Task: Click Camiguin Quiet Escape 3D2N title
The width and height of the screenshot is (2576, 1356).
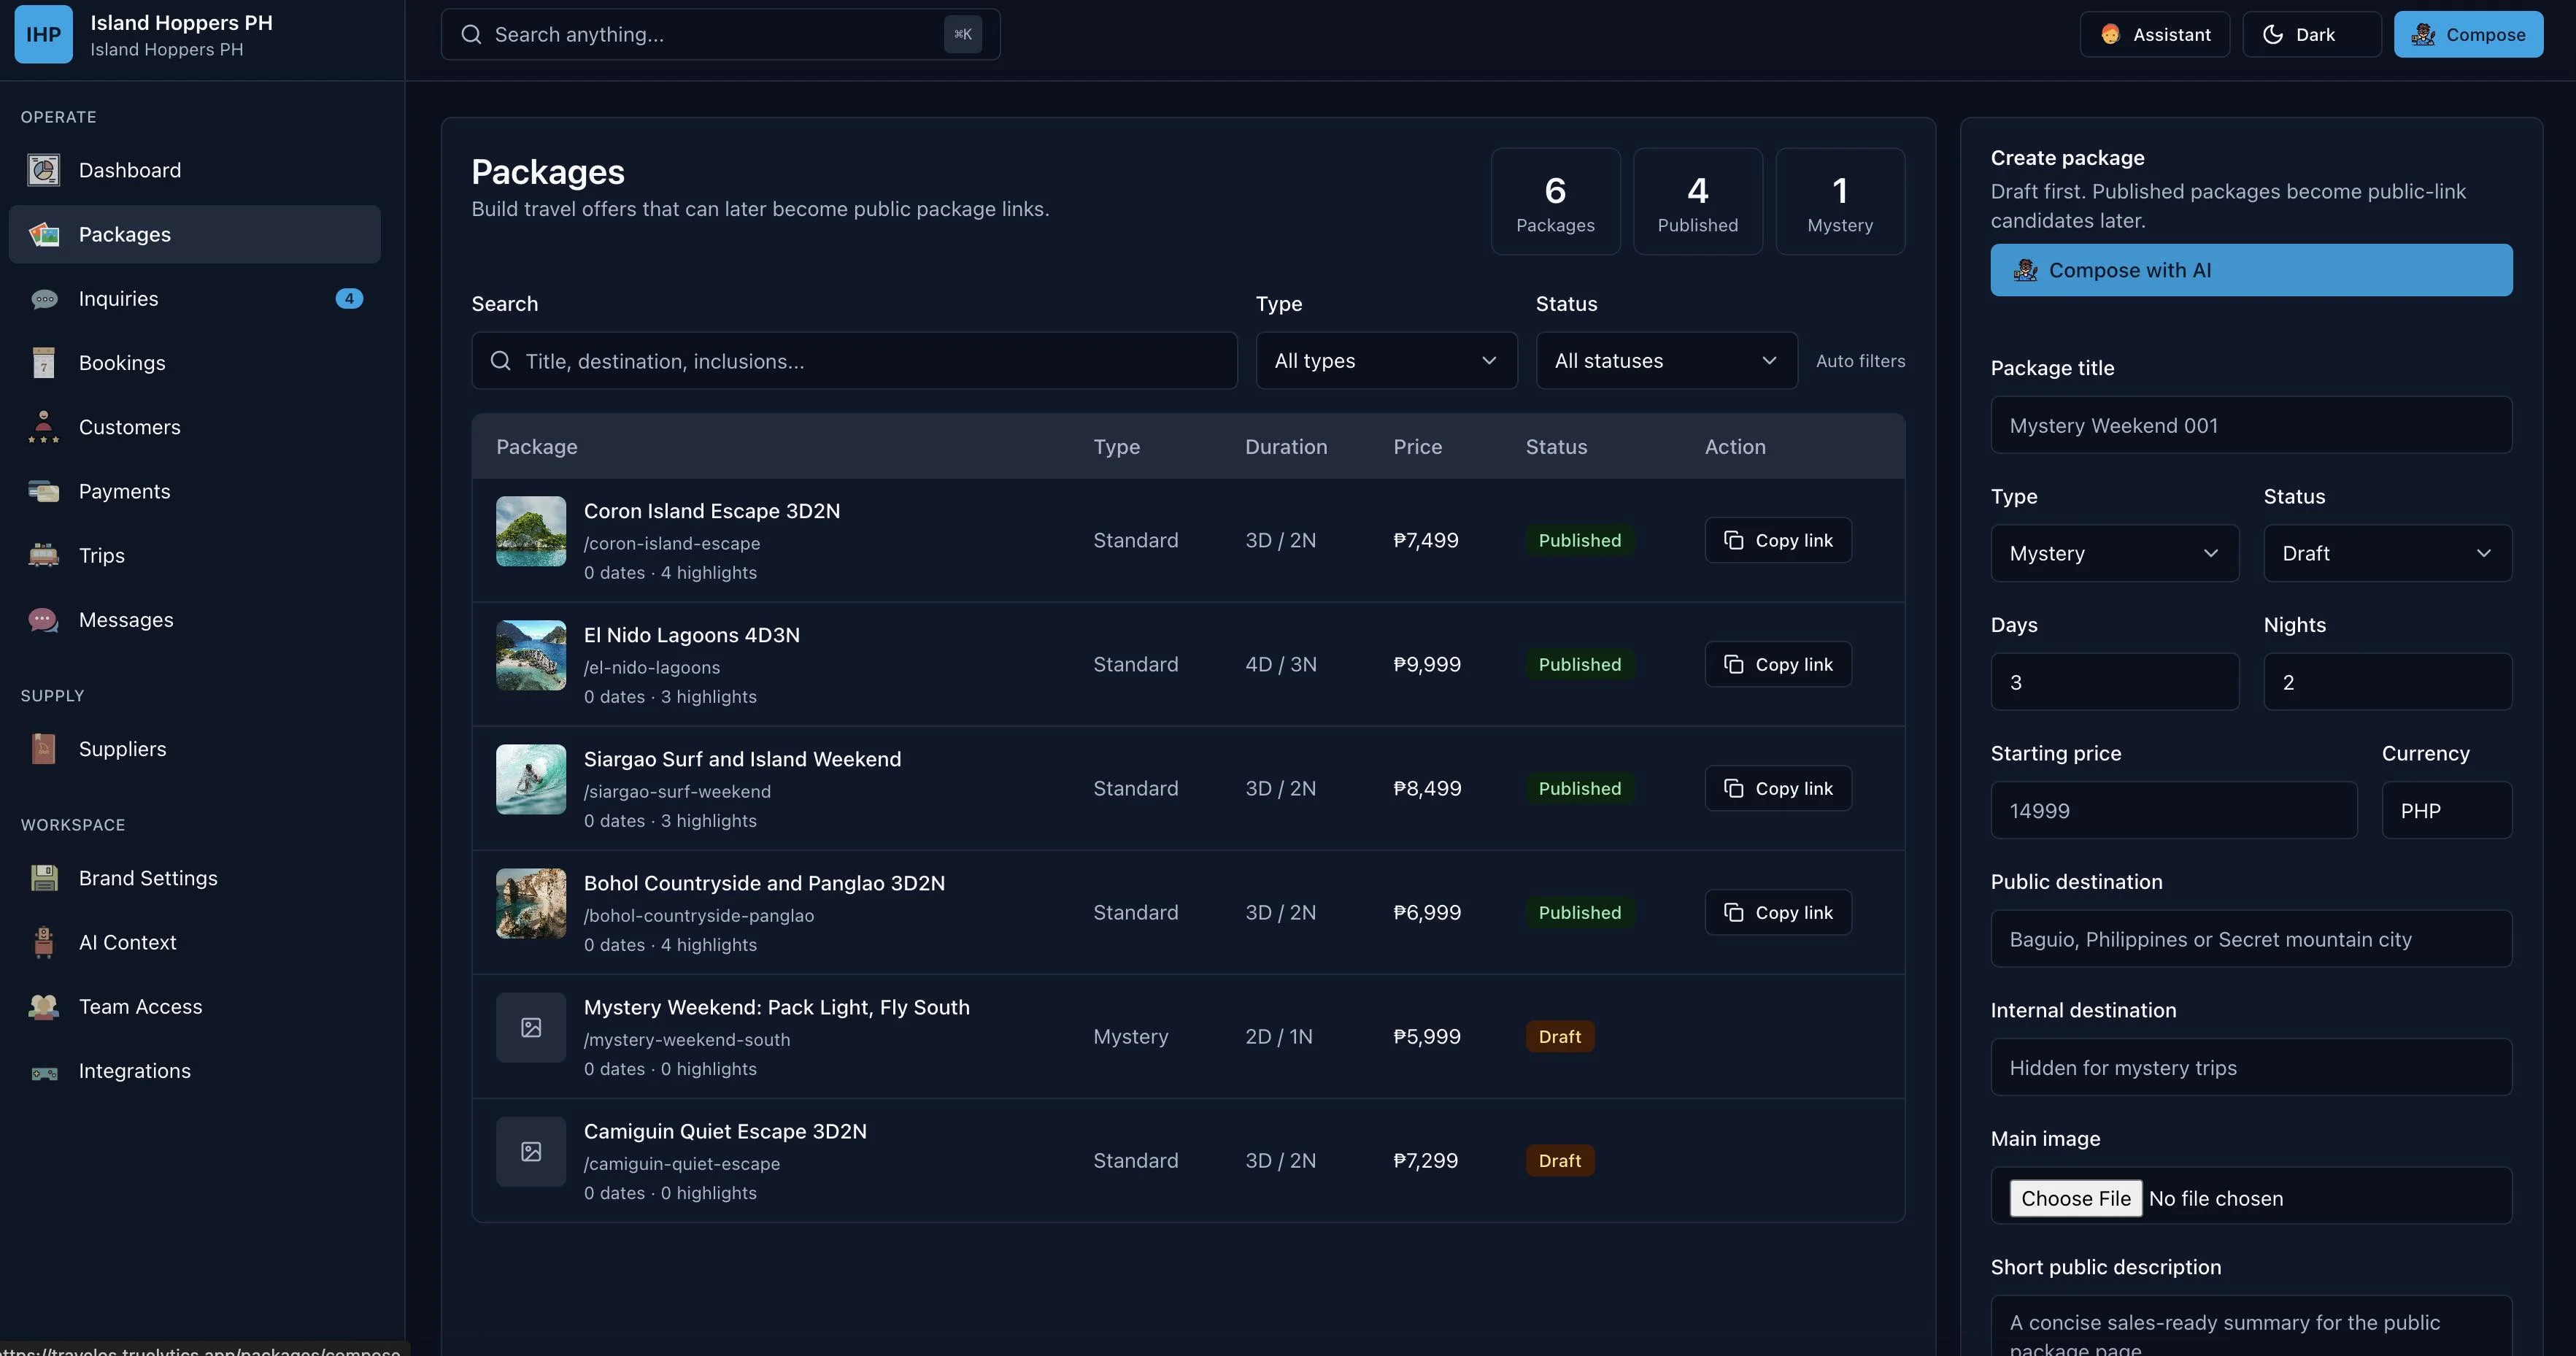Action: (725, 1131)
